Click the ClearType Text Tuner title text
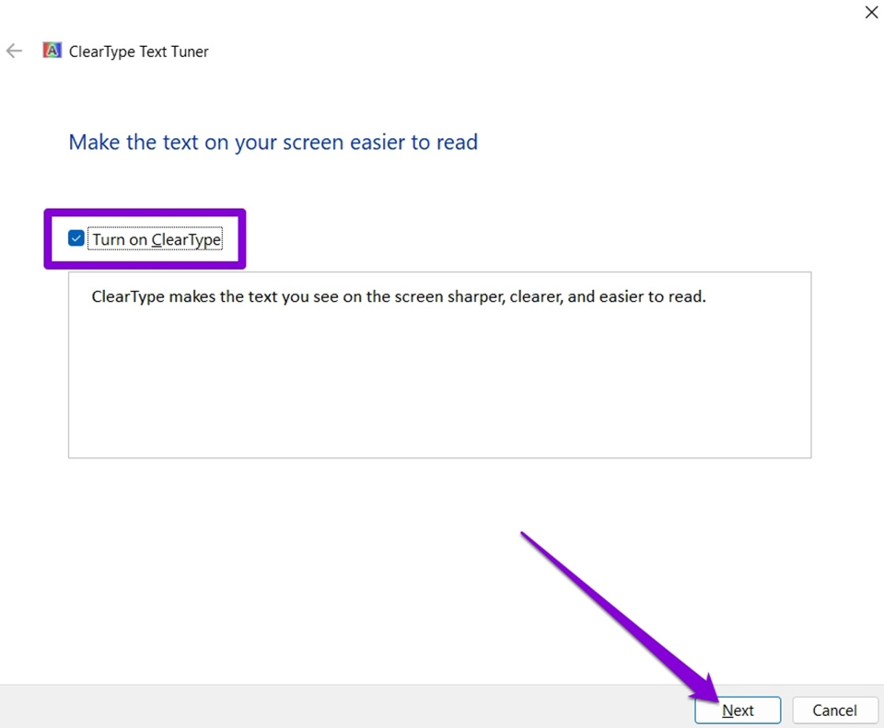The width and height of the screenshot is (884, 728). 139,52
